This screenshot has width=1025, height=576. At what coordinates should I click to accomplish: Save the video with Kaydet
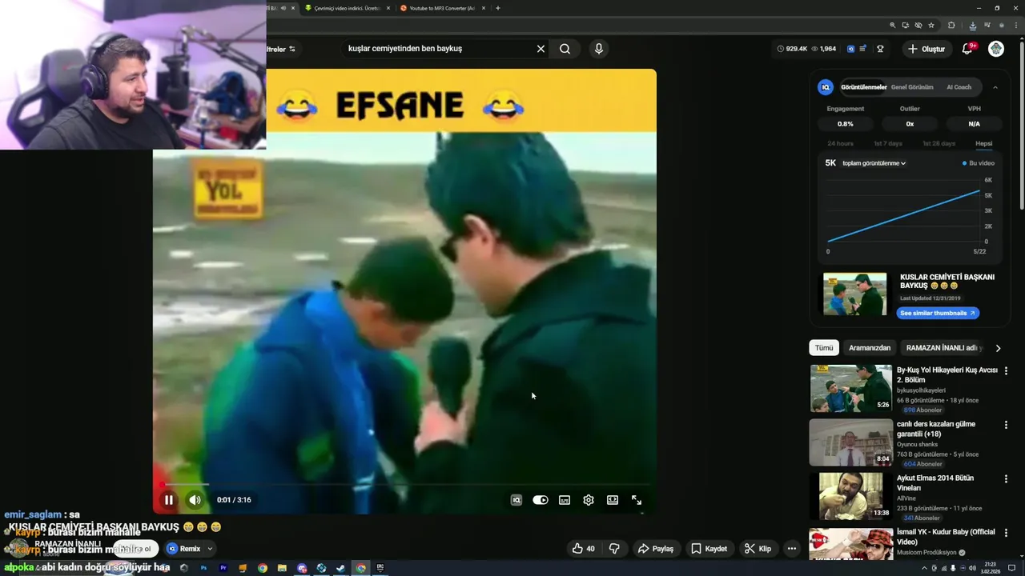pos(709,549)
